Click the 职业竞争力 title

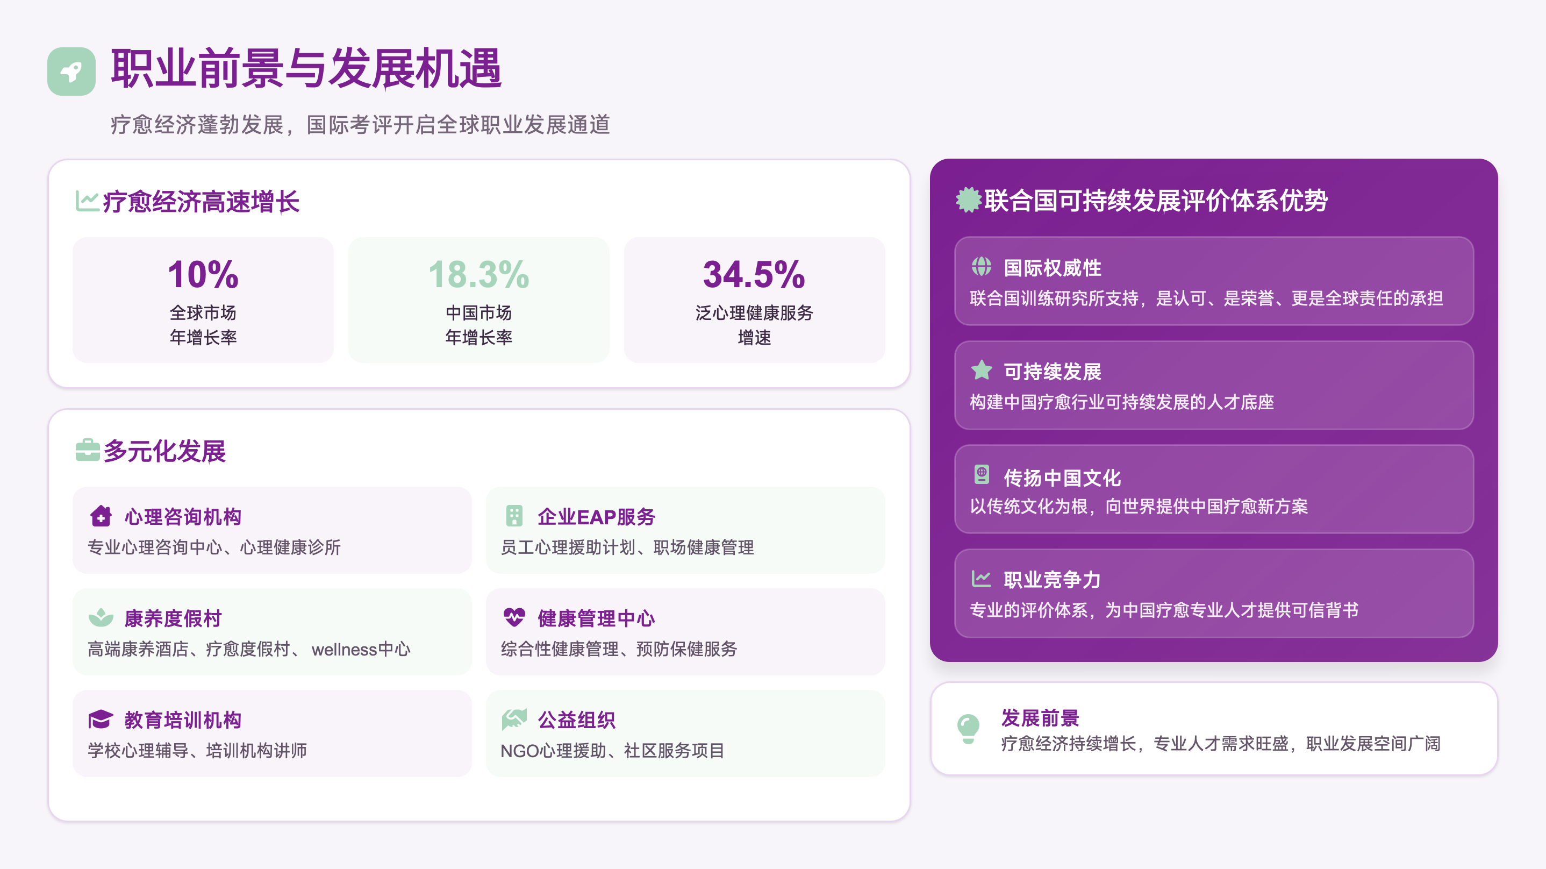point(1053,580)
